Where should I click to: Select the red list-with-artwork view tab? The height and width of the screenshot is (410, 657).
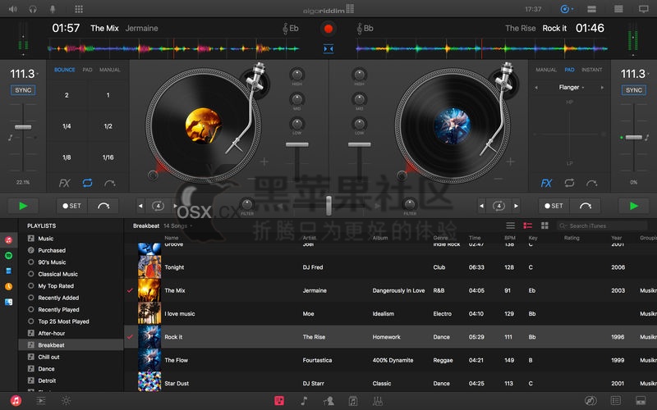(x=527, y=225)
